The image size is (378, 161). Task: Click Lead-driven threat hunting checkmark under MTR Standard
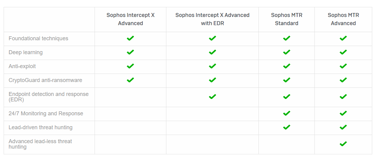point(286,127)
